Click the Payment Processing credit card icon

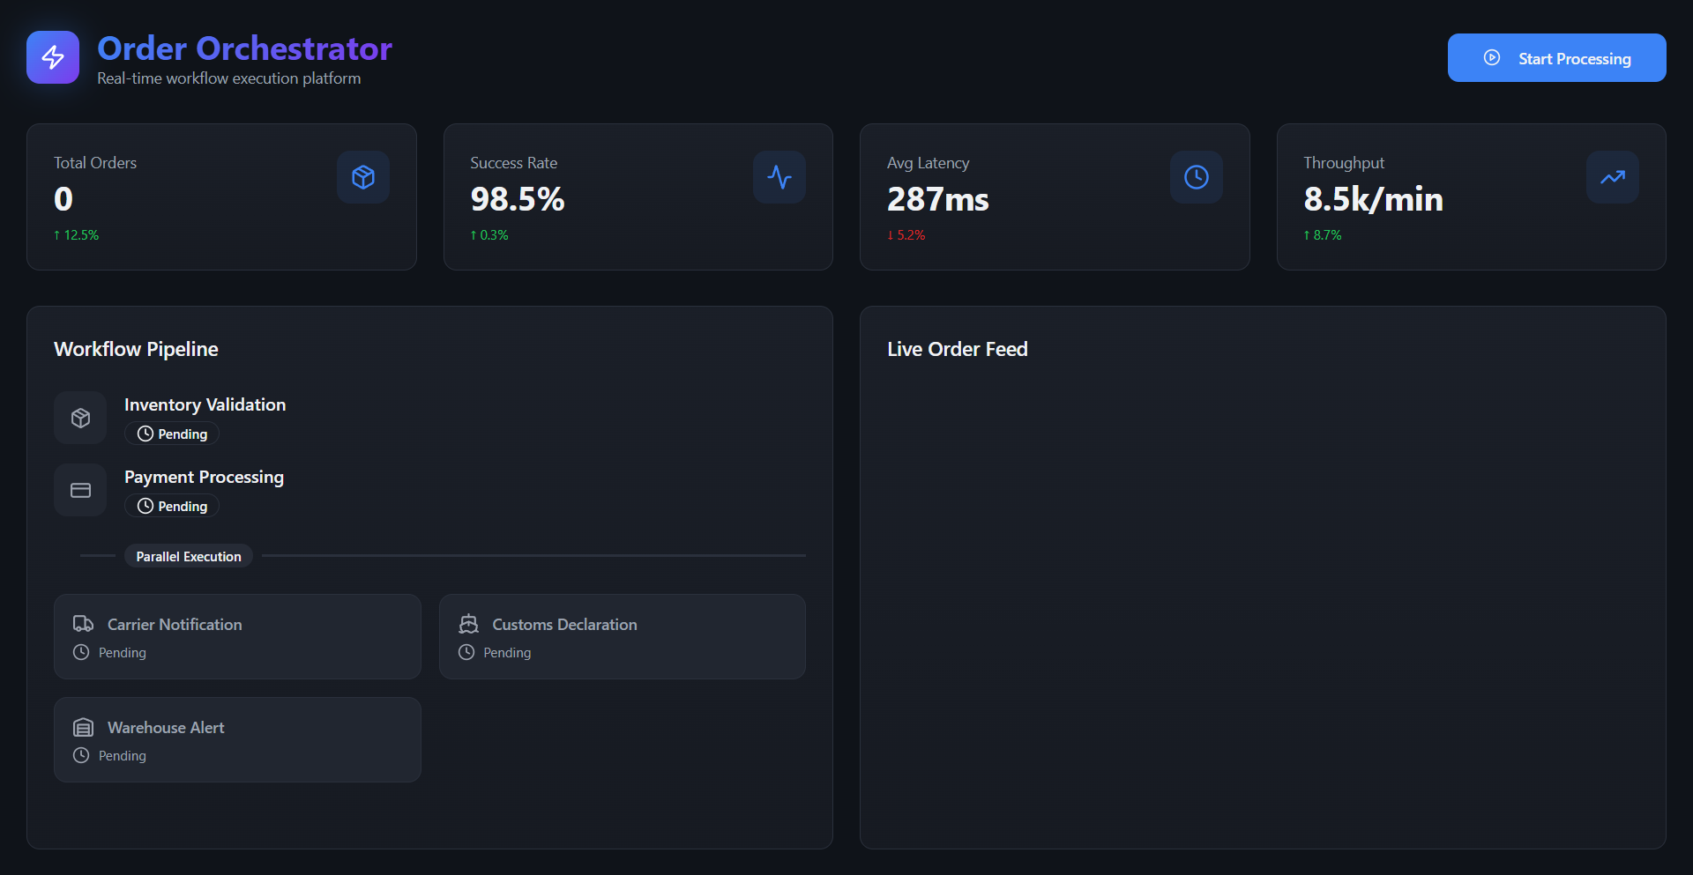pos(80,490)
